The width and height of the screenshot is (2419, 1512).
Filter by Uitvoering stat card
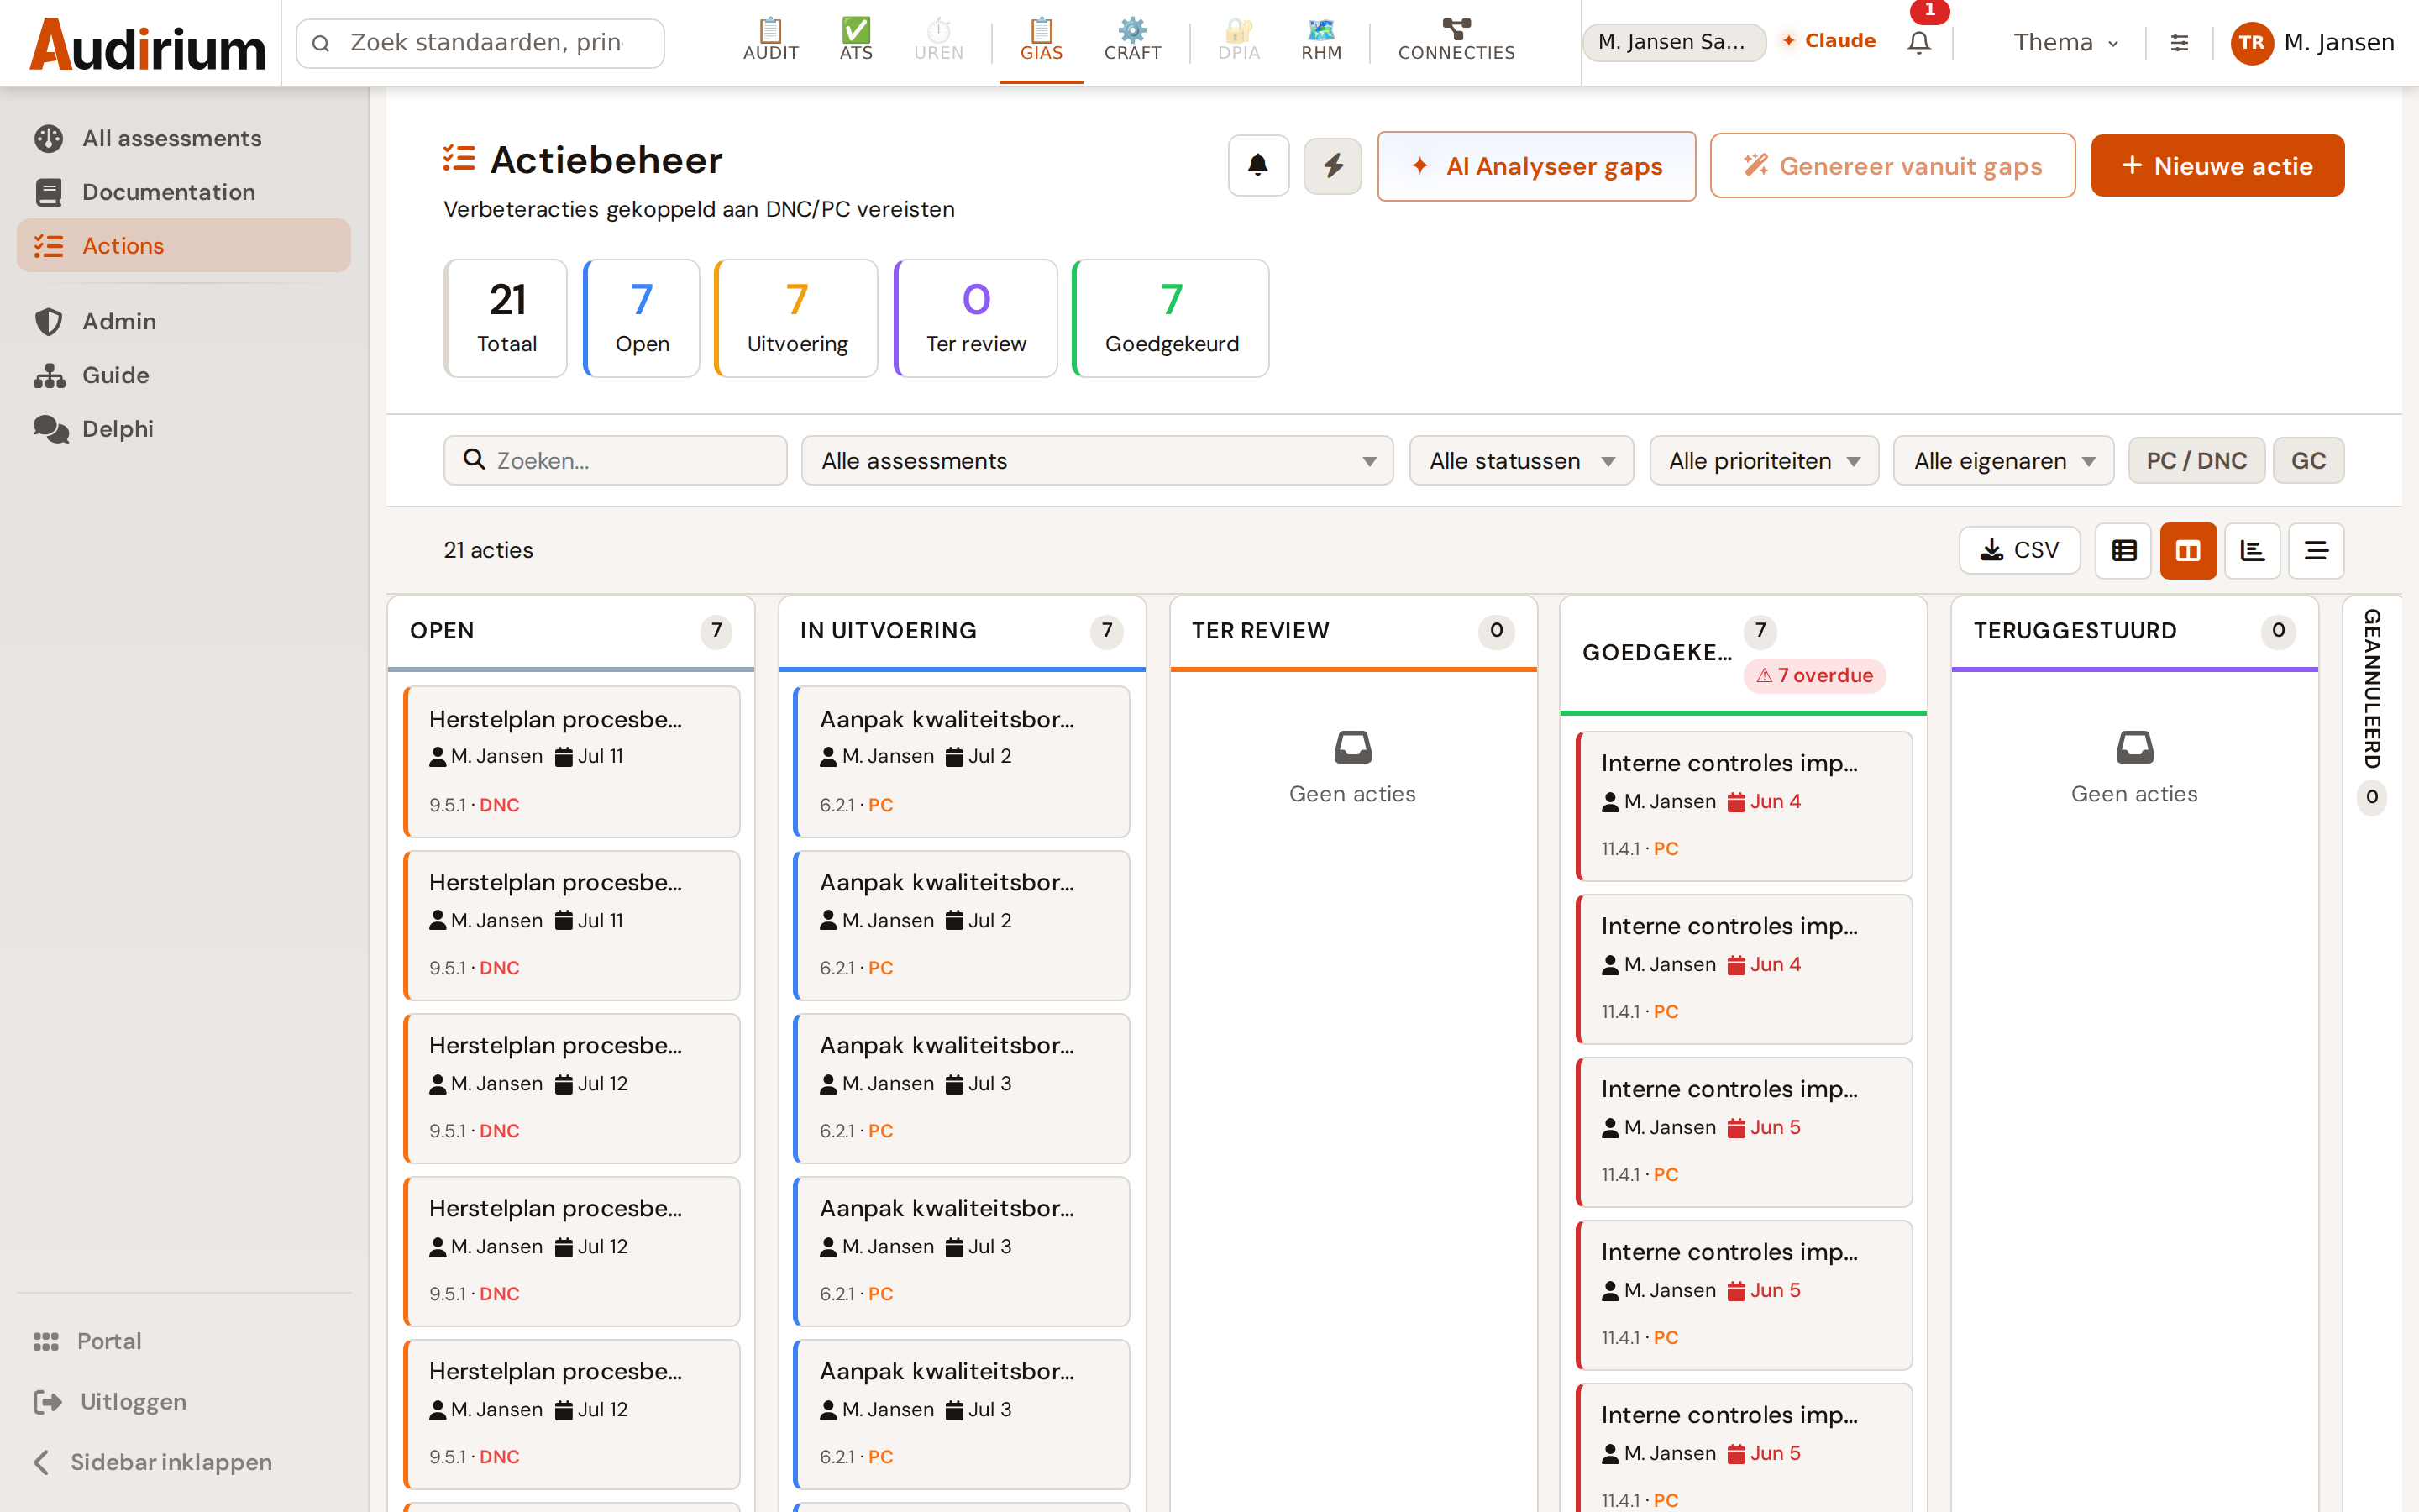pyautogui.click(x=795, y=318)
